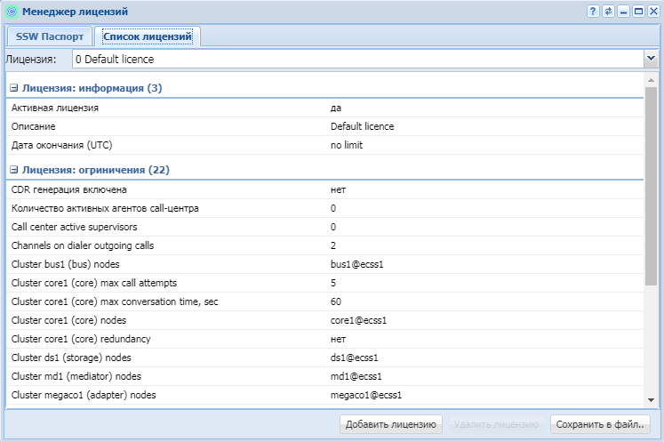Click the Удалить лицензию button
The image size is (664, 442).
(x=496, y=424)
